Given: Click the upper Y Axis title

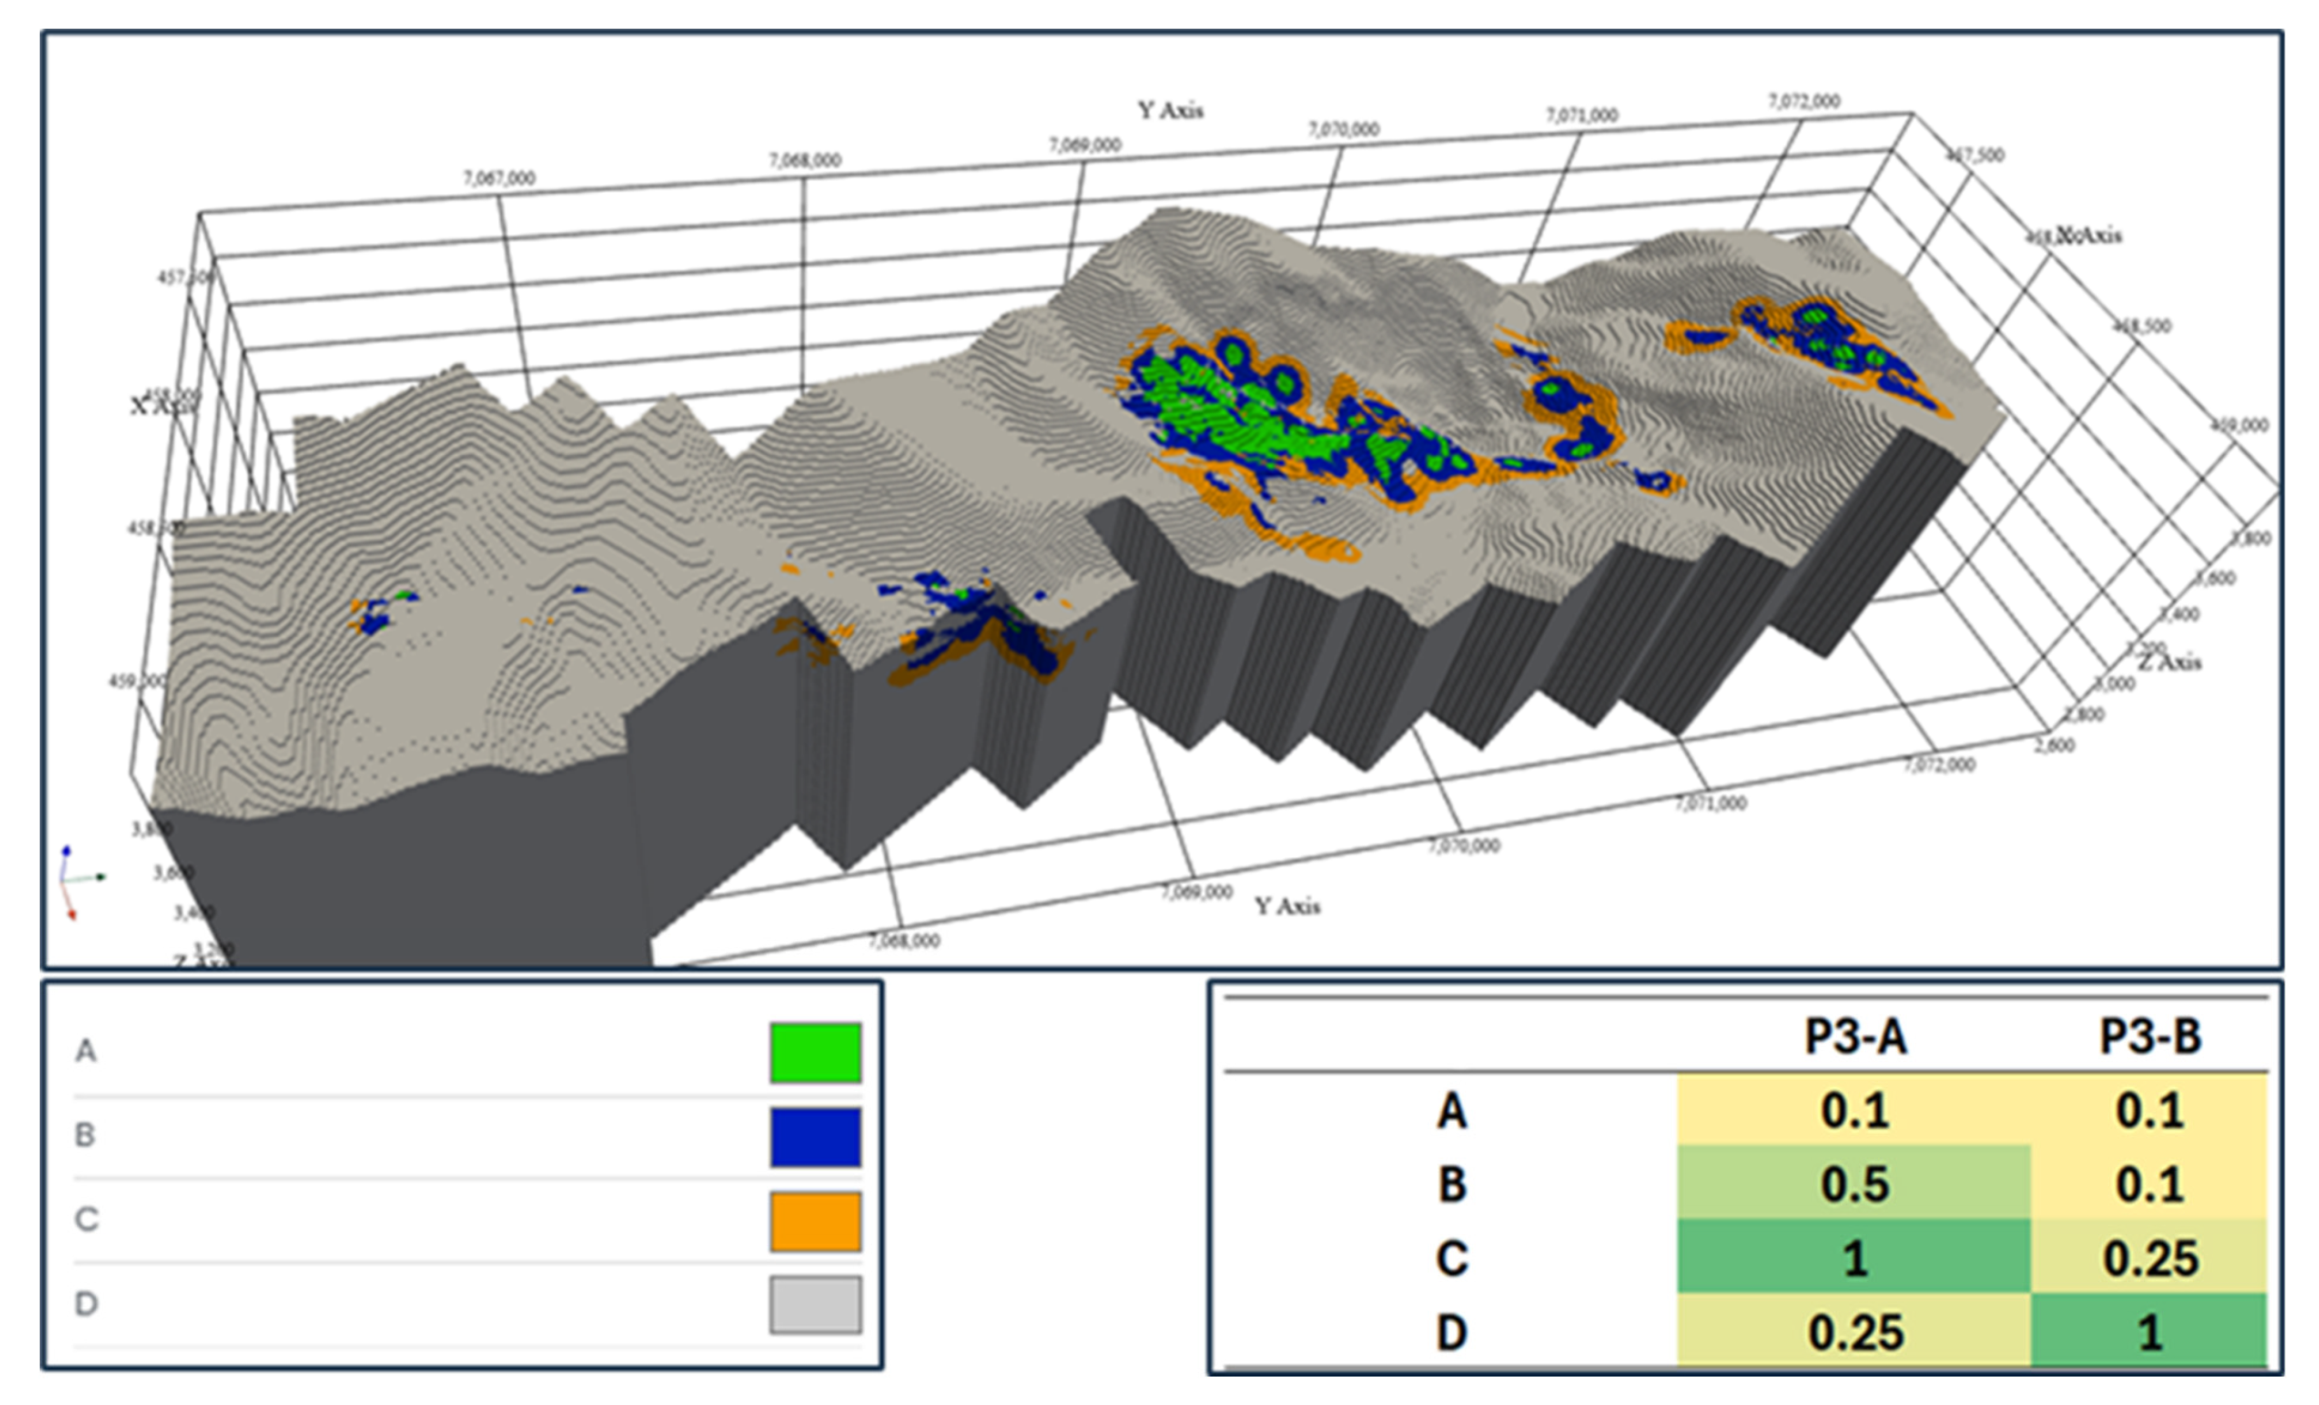Looking at the screenshot, I should [1170, 110].
